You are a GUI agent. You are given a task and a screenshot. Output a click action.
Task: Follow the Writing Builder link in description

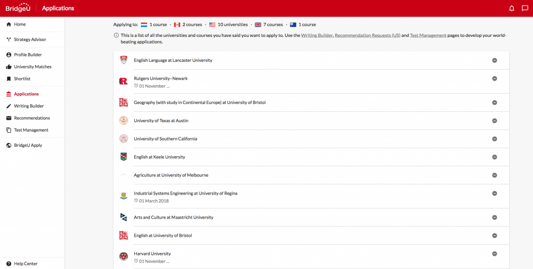[317, 35]
